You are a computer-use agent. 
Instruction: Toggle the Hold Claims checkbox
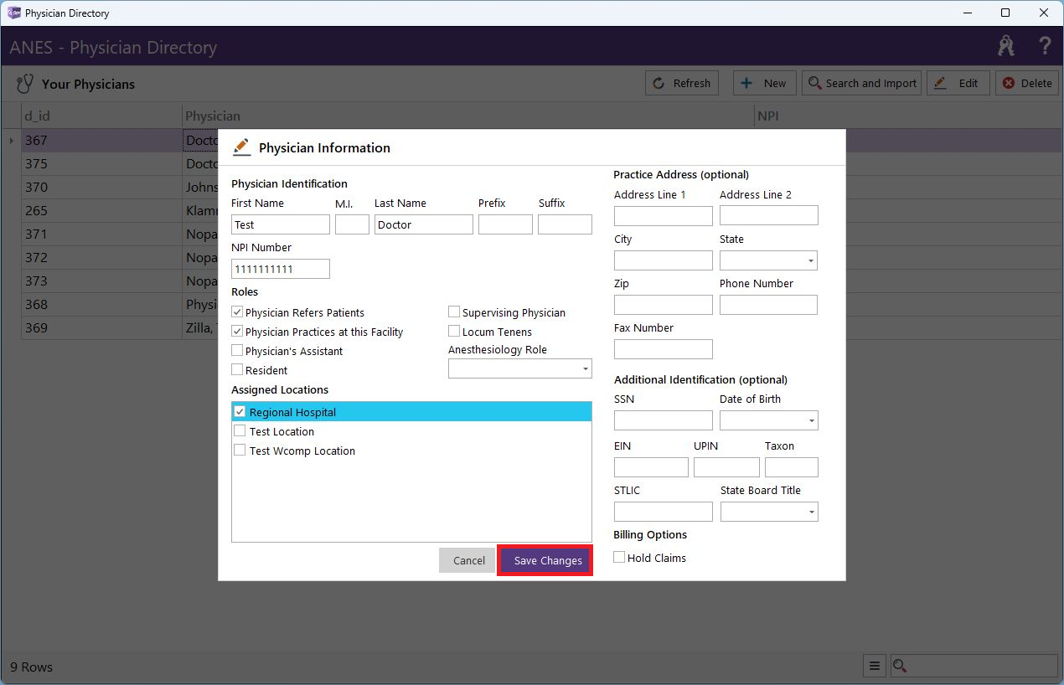[619, 558]
